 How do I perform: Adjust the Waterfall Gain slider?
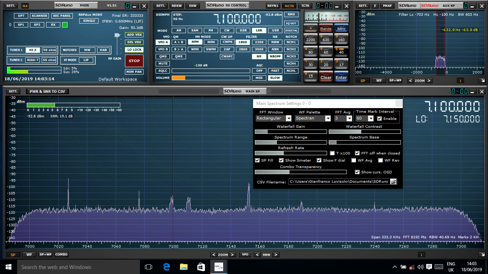(291, 132)
